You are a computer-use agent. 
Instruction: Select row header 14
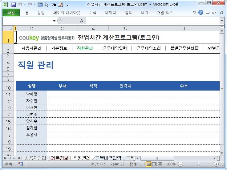(8, 114)
